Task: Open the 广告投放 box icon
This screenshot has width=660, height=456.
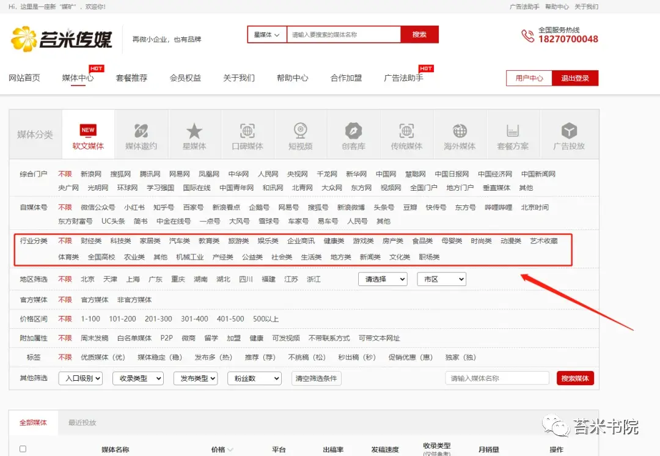Action: tap(569, 131)
